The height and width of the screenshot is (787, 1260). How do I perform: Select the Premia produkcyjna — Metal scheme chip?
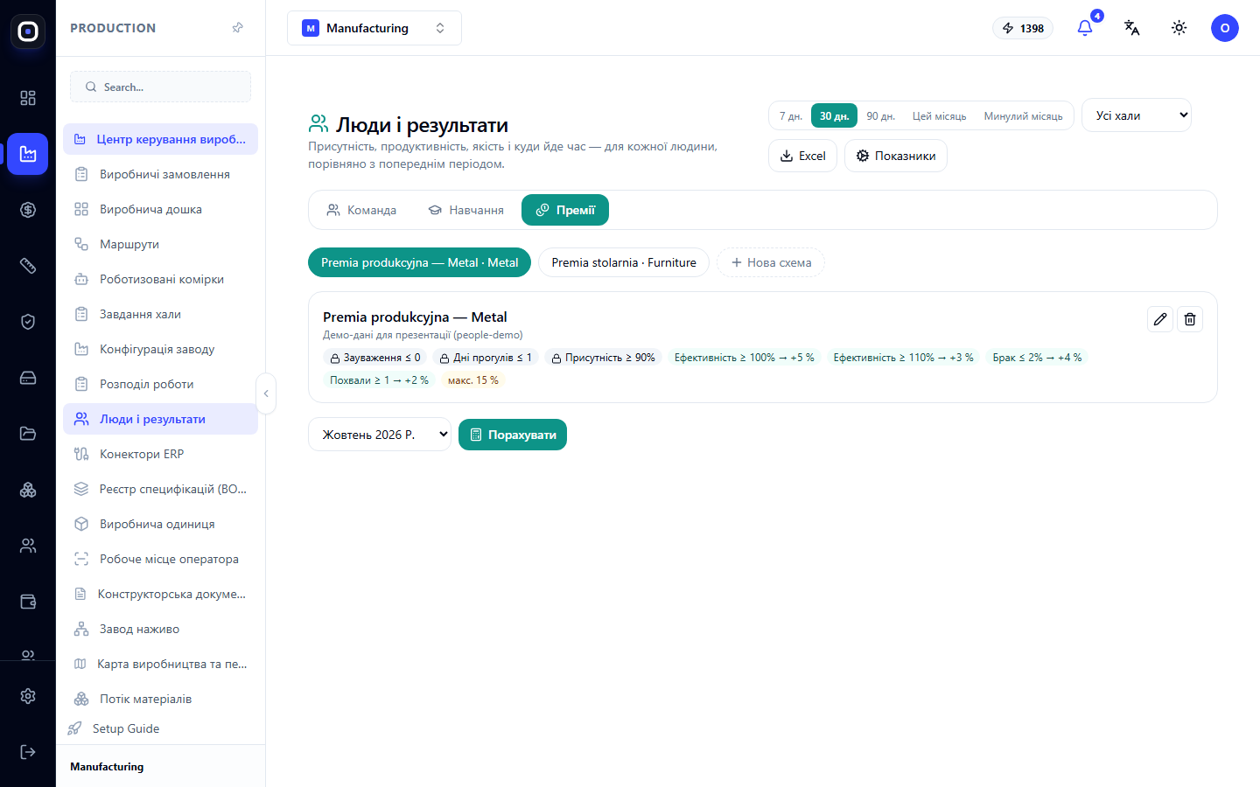coord(419,262)
